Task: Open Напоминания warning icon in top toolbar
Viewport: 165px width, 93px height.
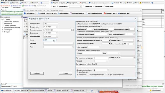Action: click(x=140, y=3)
